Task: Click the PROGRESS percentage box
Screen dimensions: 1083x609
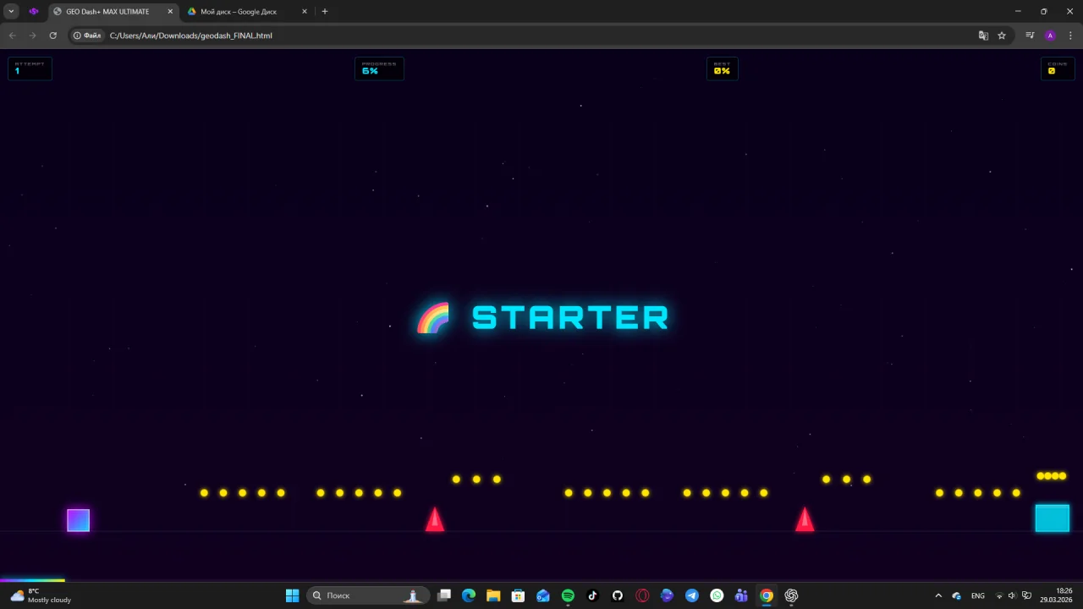Action: 379,69
